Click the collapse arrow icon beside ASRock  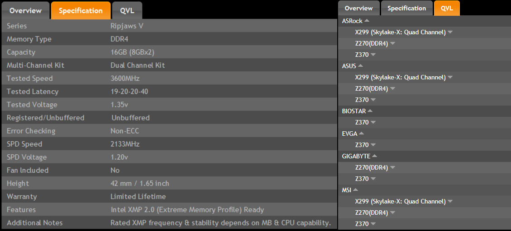click(367, 21)
